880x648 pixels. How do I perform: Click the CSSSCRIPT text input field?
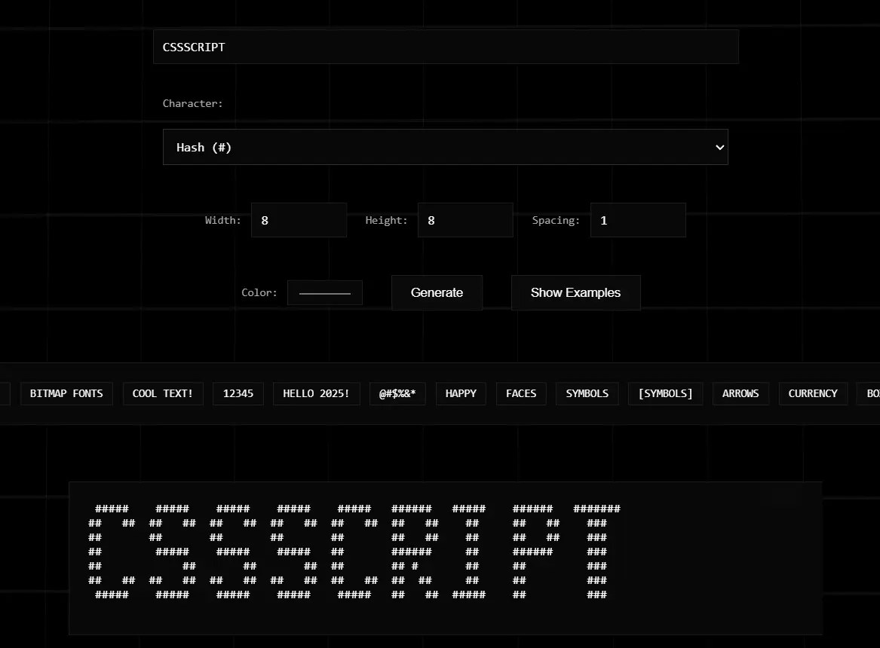pos(445,46)
